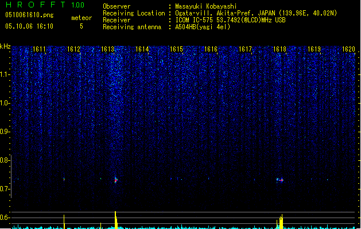Screen dimensions: 361x229
Task: Click the 1615 time marker
Action: tap(176, 49)
